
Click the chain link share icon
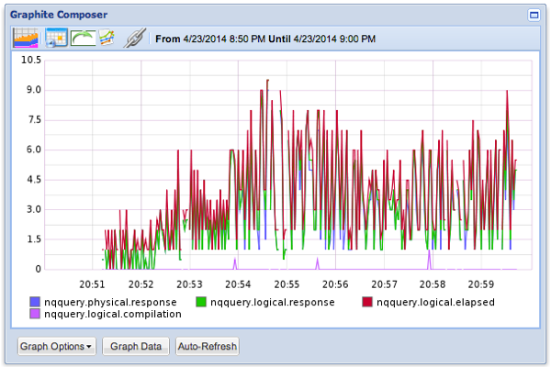[x=137, y=39]
